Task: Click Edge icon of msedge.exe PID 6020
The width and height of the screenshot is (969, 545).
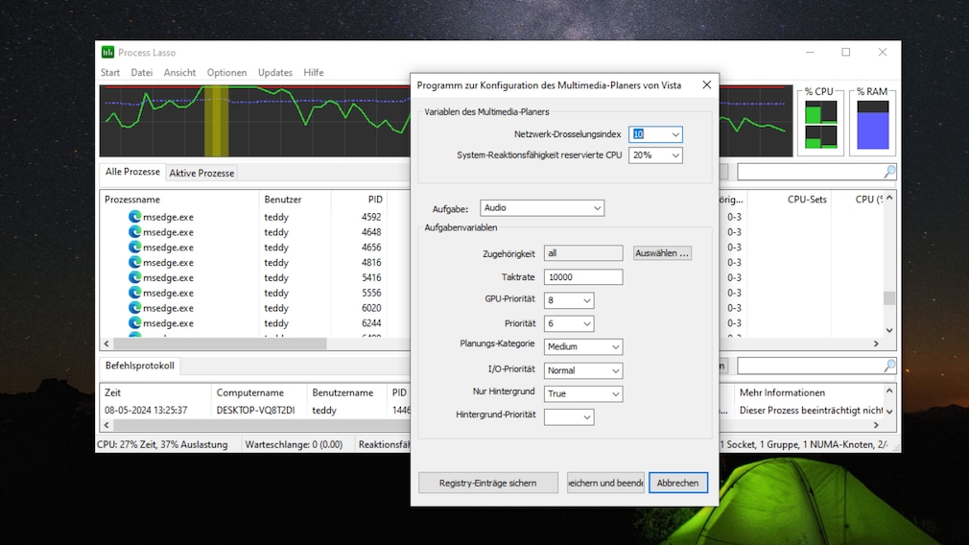Action: (134, 308)
